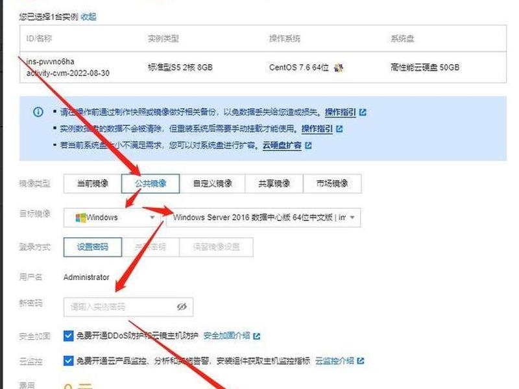Image resolution: width=519 pixels, height=389 pixels.
Task: Click the Windows logo in OS dropdown
Action: (80, 218)
